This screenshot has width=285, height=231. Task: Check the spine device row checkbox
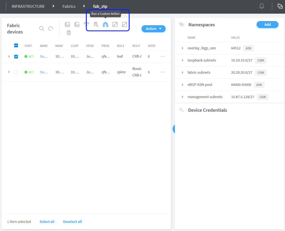pyautogui.click(x=16, y=72)
